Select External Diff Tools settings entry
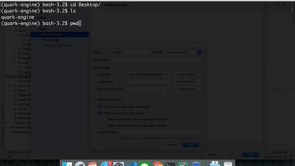Screen dimensions: 295x166 (58, 46)
